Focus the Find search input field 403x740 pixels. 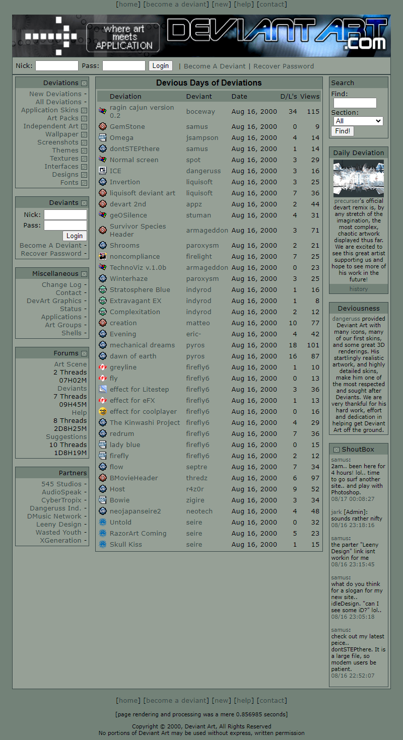tap(355, 103)
